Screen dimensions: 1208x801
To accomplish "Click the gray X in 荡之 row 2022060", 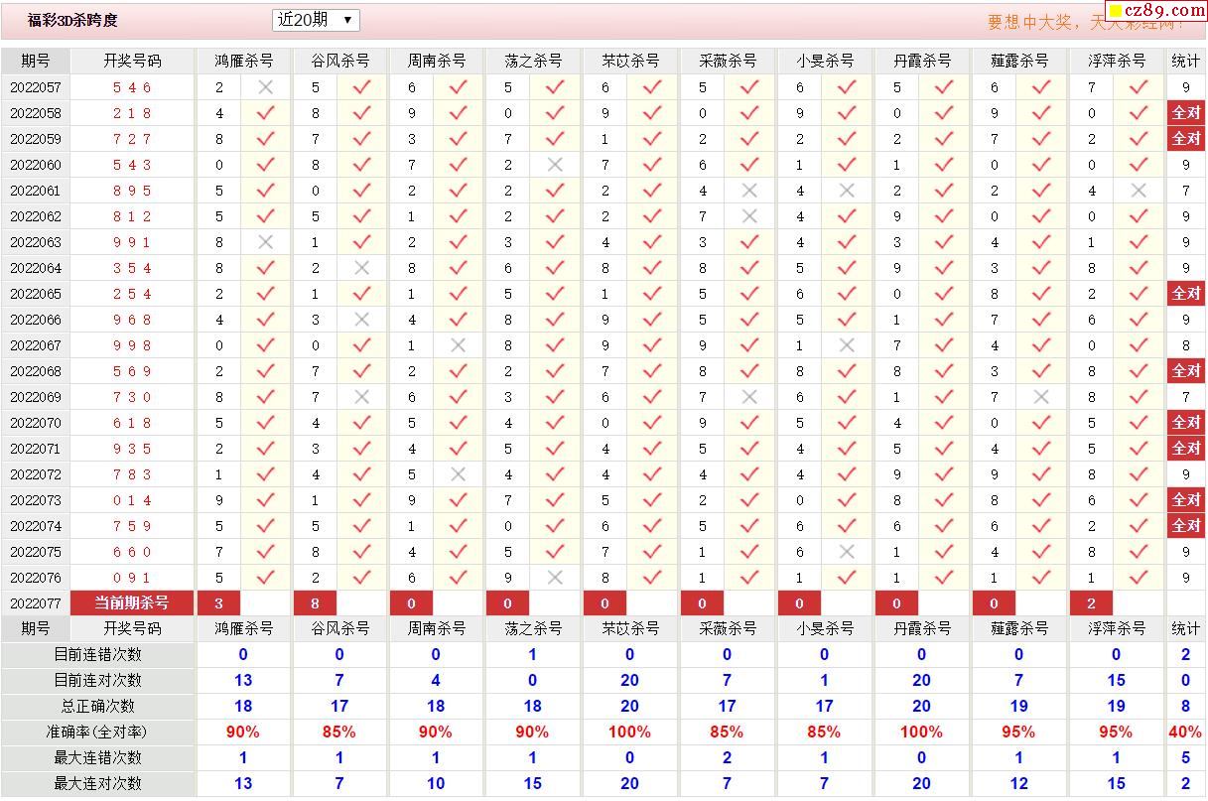I will 555,165.
